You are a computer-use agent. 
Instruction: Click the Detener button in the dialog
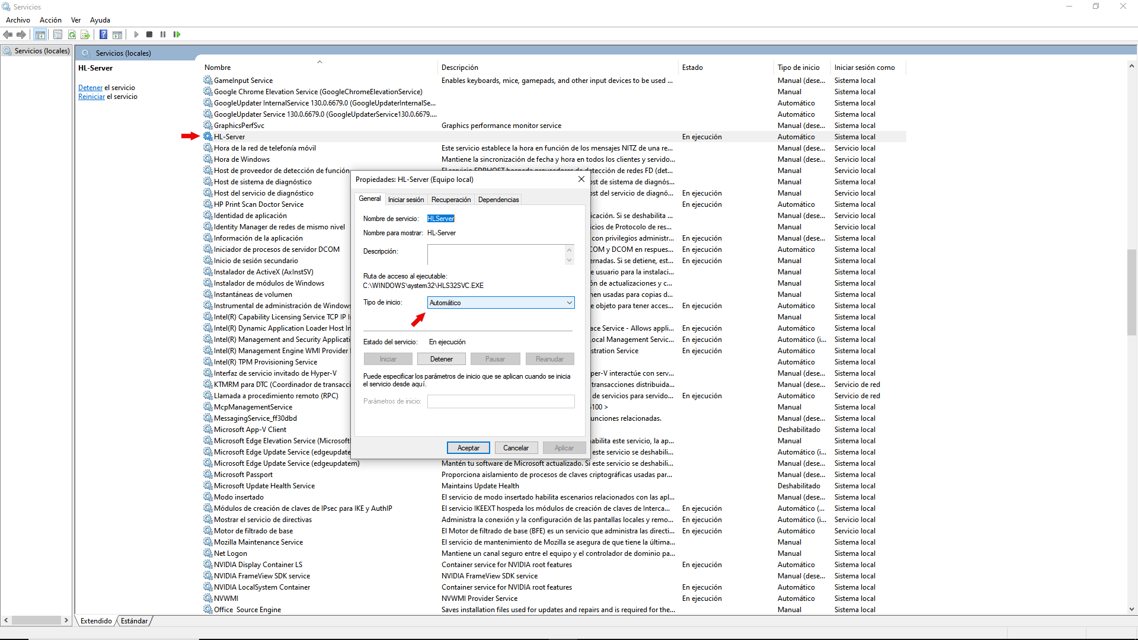(442, 359)
